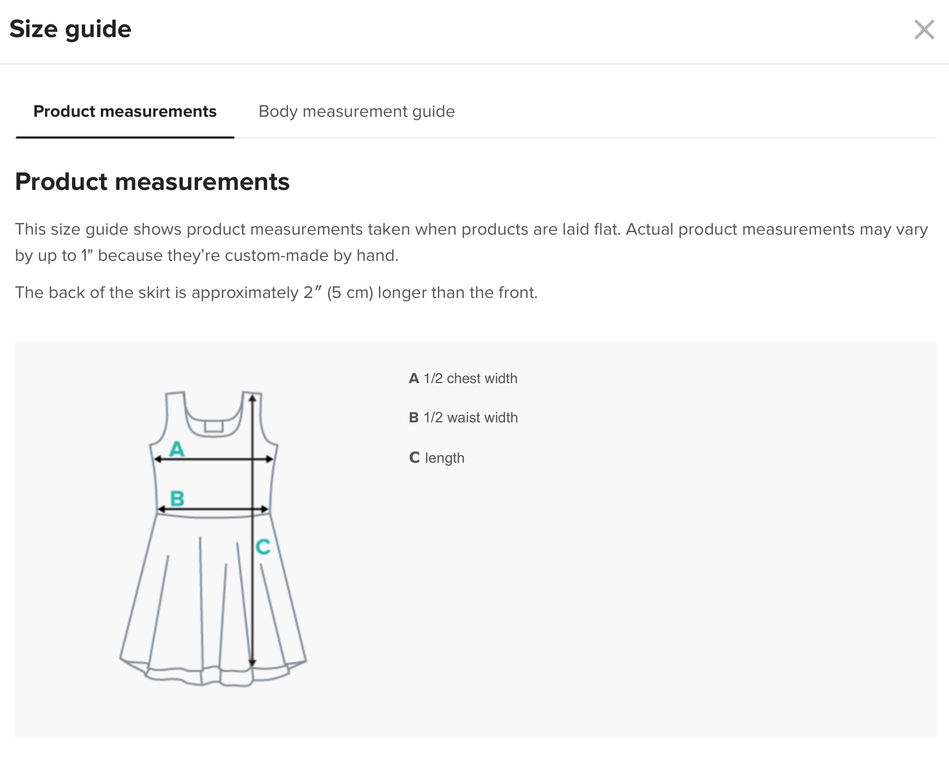Click the teal letter A on the dress diagram
The height and width of the screenshot is (770, 949).
coord(177,449)
